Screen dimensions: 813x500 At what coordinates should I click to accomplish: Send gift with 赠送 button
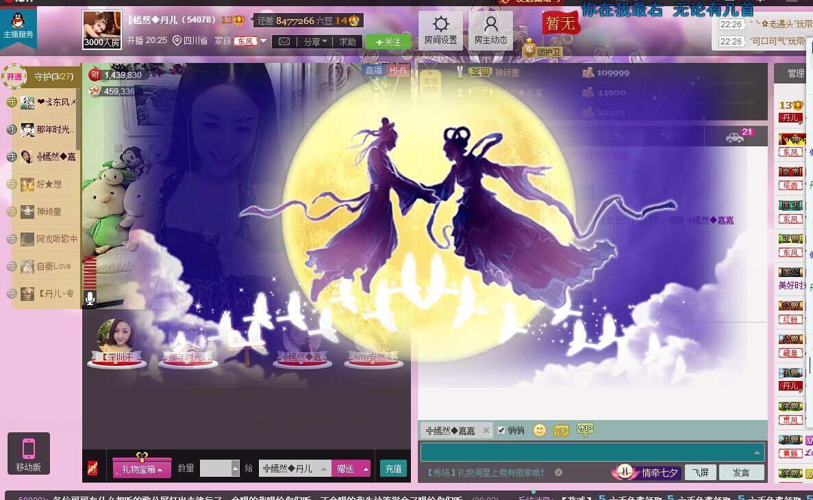point(346,469)
